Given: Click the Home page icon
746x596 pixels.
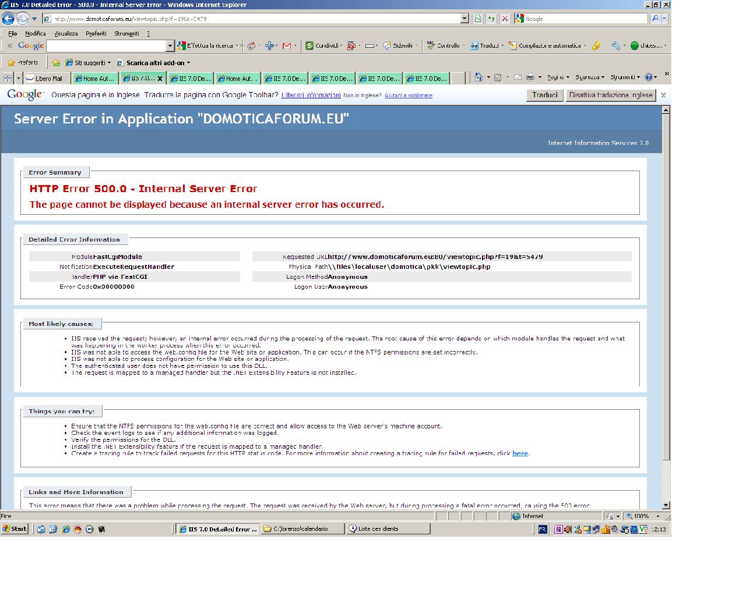Looking at the screenshot, I should pyautogui.click(x=478, y=77).
